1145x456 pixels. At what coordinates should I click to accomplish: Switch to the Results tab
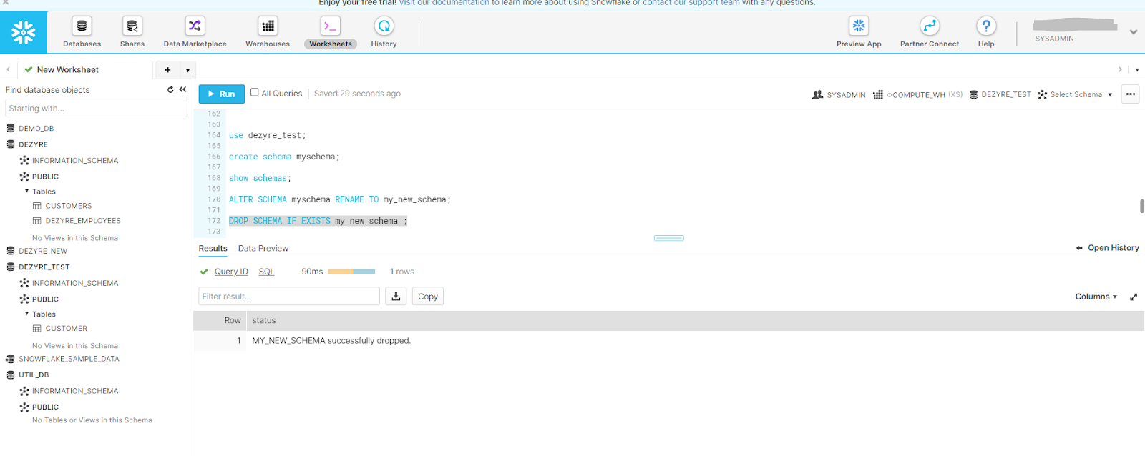[x=213, y=249]
